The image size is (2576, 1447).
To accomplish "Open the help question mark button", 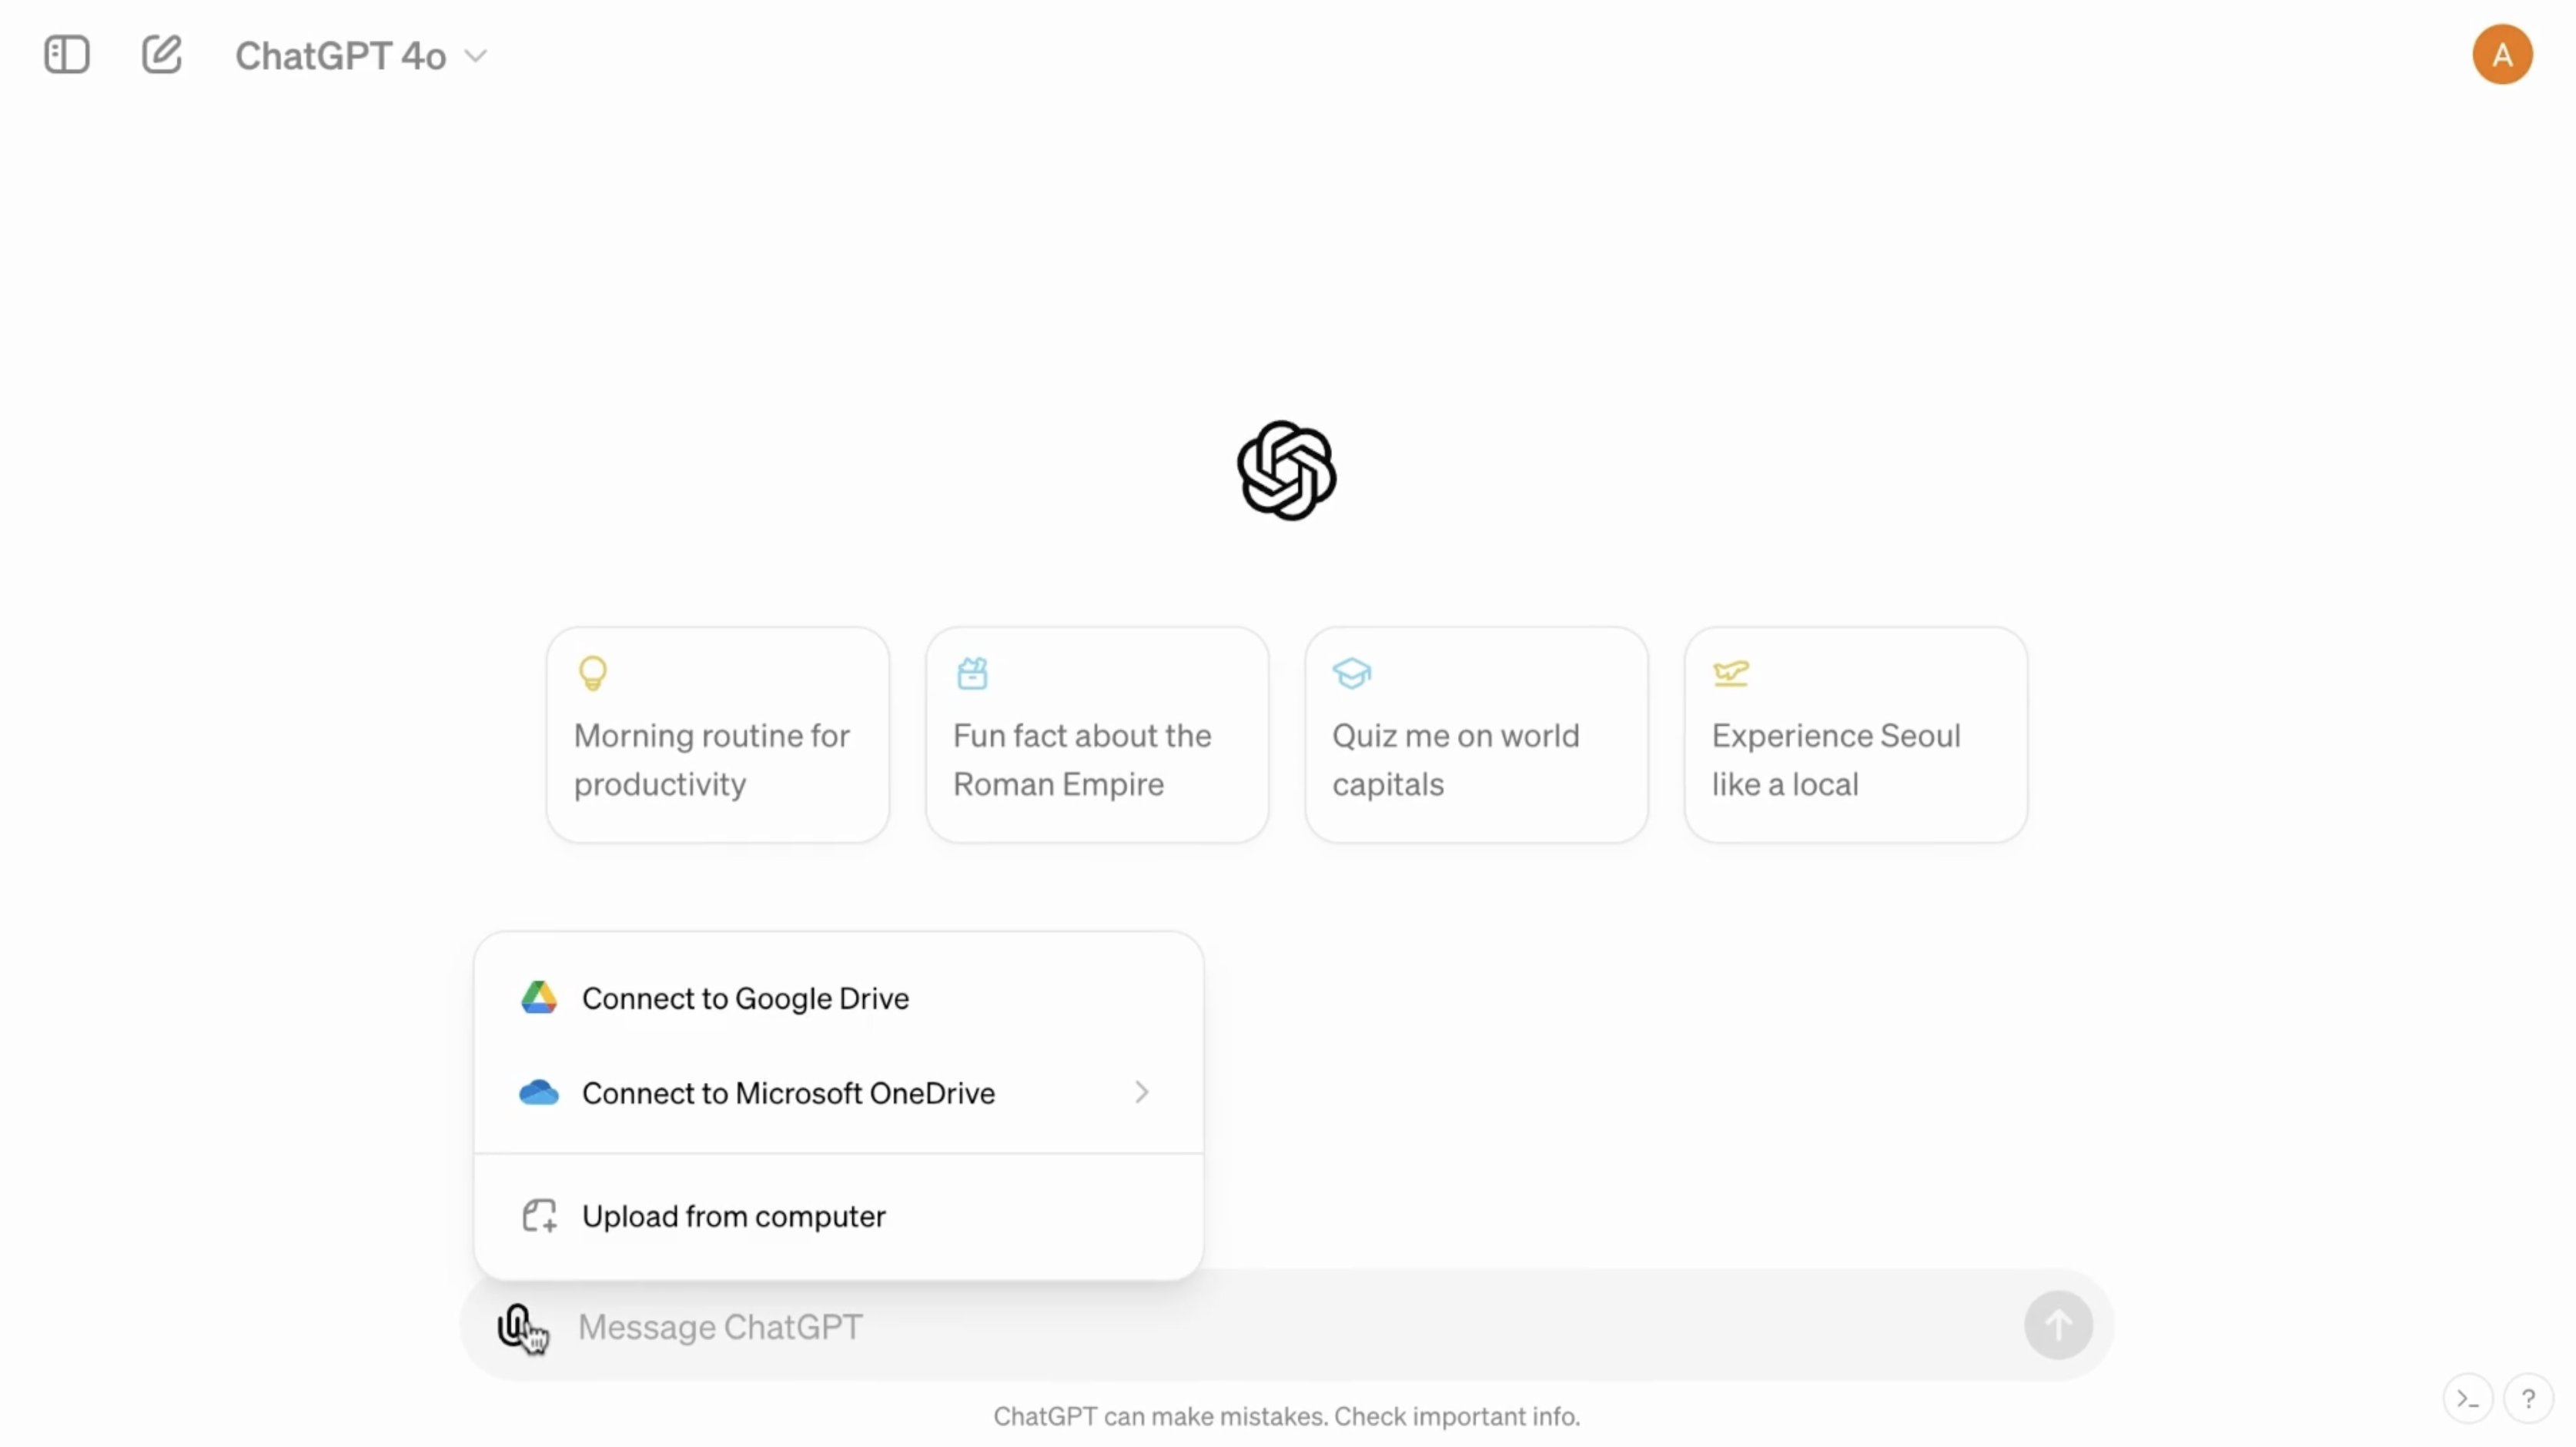I will 2528,1399.
